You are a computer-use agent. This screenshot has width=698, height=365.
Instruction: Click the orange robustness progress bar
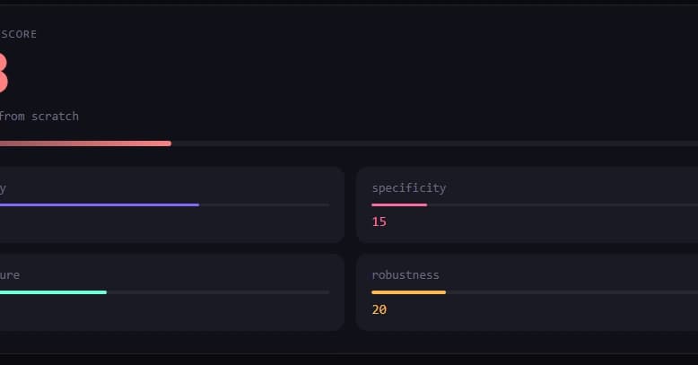click(408, 292)
